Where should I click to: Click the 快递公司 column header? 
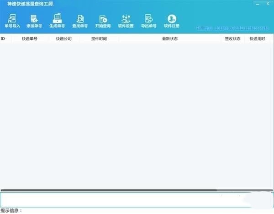click(63, 39)
